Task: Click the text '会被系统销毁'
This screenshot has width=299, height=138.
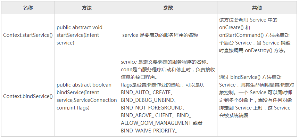Action: point(234,115)
